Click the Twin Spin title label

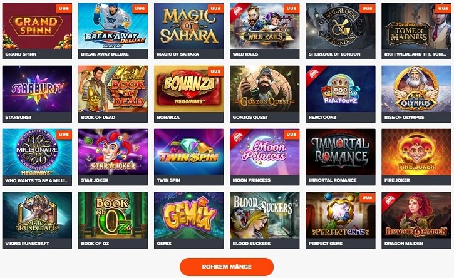[x=168, y=180]
